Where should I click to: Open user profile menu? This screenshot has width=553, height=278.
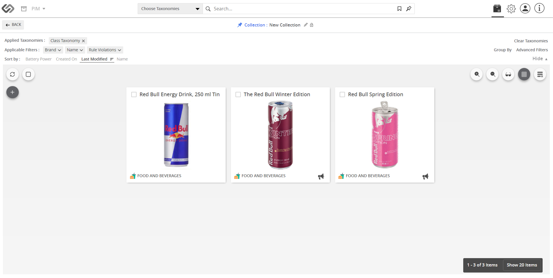click(x=525, y=8)
